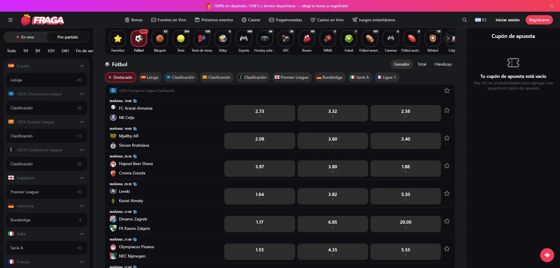Select the Tenis sport icon
Screen dimensions: 560x268
pyautogui.click(x=181, y=38)
